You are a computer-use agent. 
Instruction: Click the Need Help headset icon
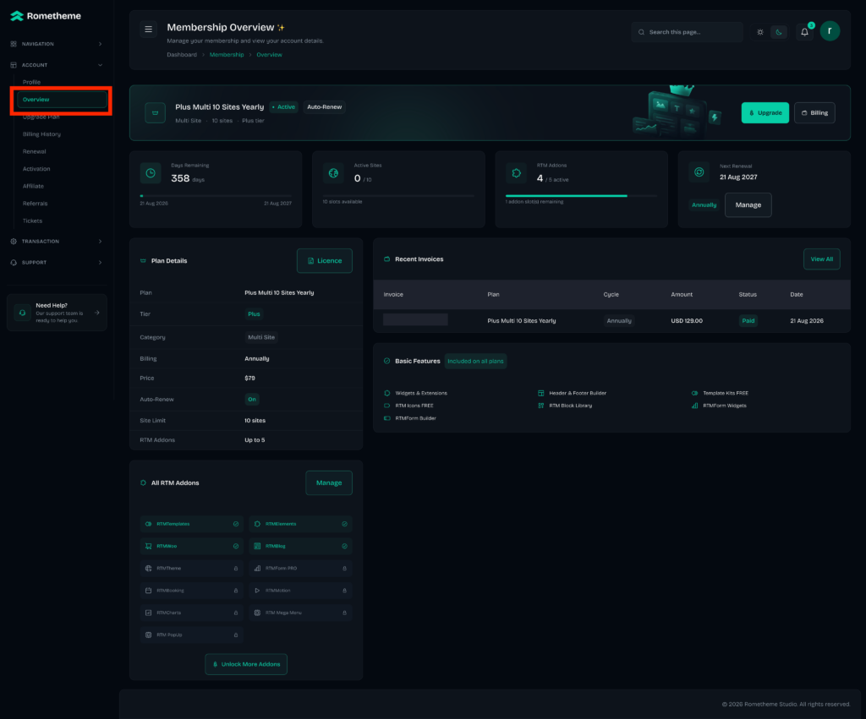[22, 313]
